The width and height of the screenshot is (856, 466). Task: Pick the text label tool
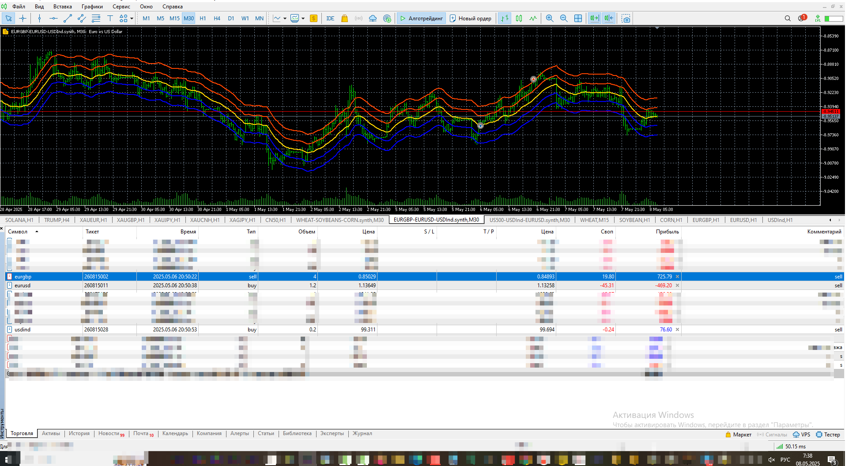(110, 18)
